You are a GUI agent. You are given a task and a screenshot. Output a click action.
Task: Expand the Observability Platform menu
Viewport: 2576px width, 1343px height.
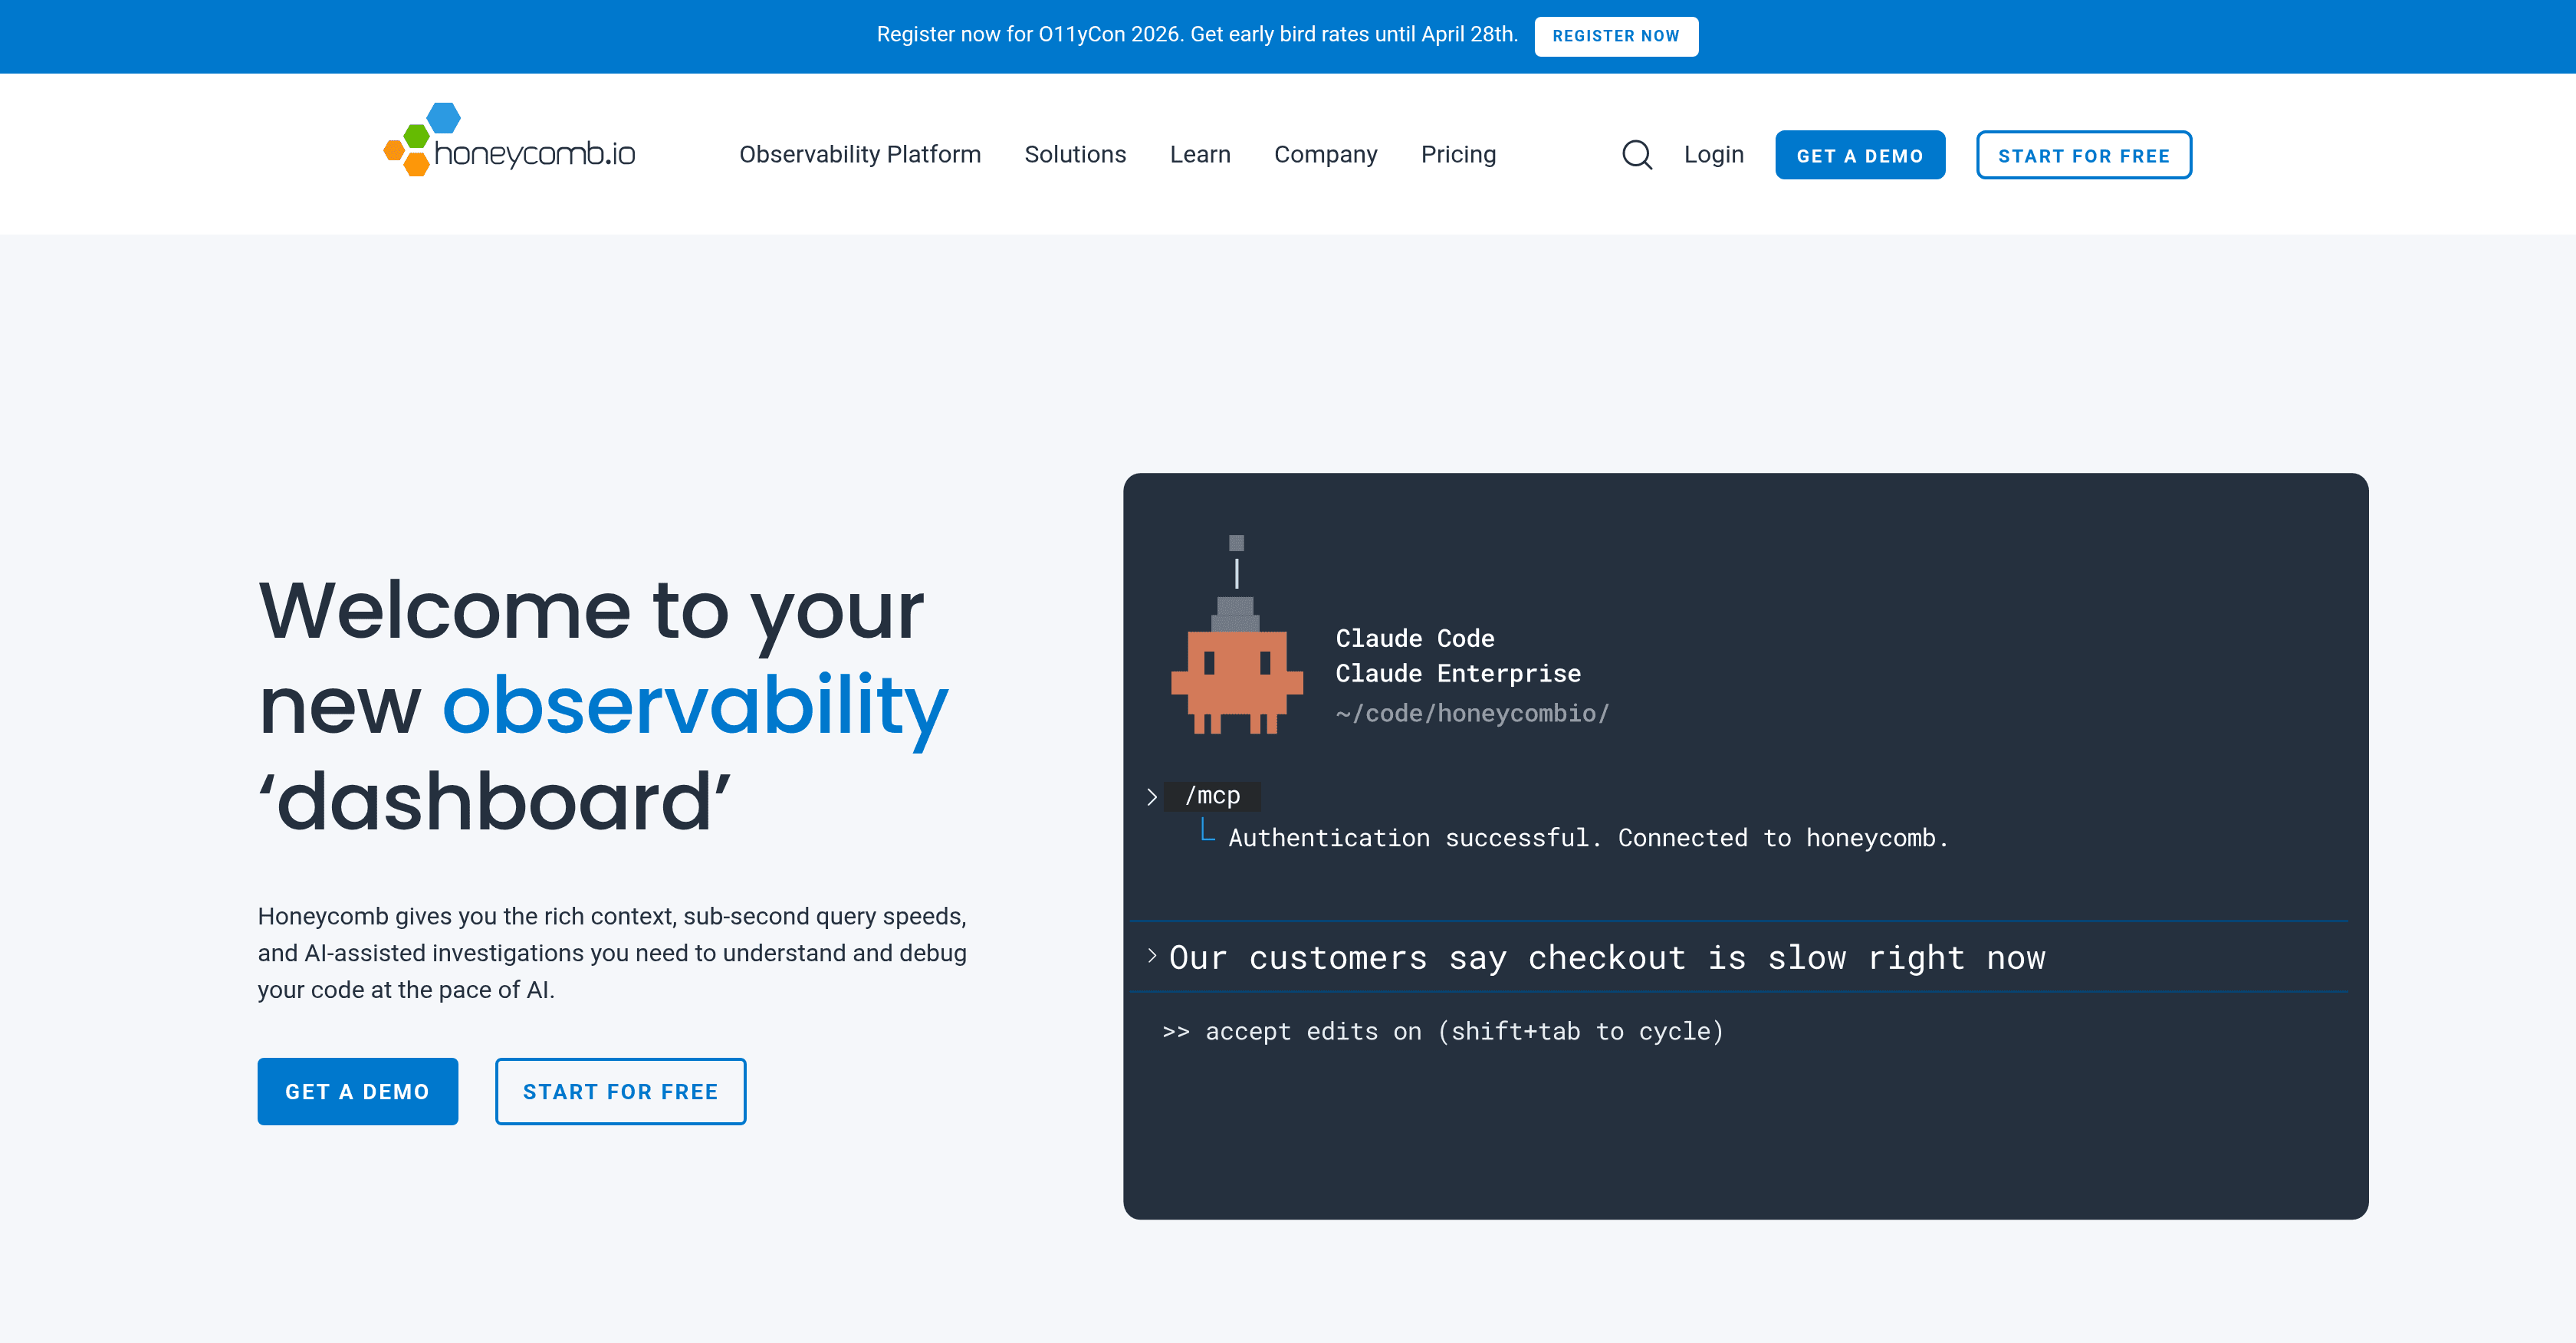(x=859, y=154)
